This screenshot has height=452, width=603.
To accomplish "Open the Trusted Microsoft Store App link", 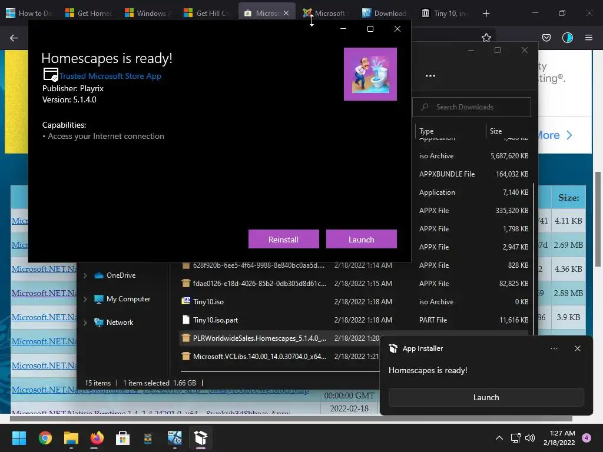I will click(x=110, y=76).
